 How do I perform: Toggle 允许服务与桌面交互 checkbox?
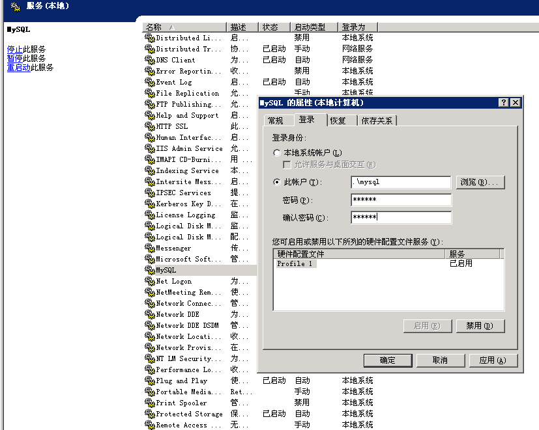point(287,165)
